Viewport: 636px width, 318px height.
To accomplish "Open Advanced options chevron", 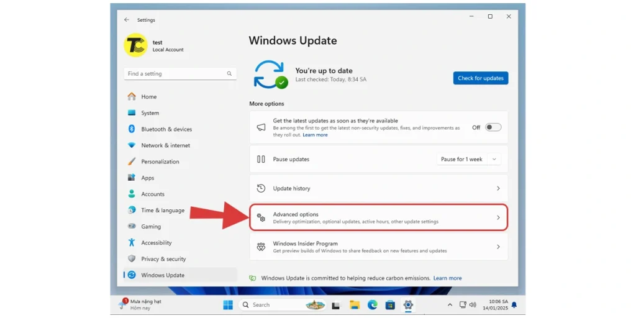I will coord(497,217).
